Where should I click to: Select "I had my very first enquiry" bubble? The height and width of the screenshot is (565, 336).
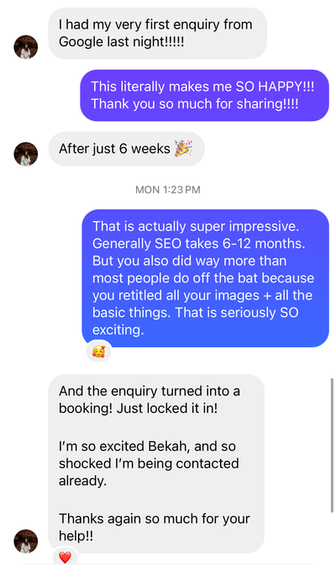click(158, 33)
